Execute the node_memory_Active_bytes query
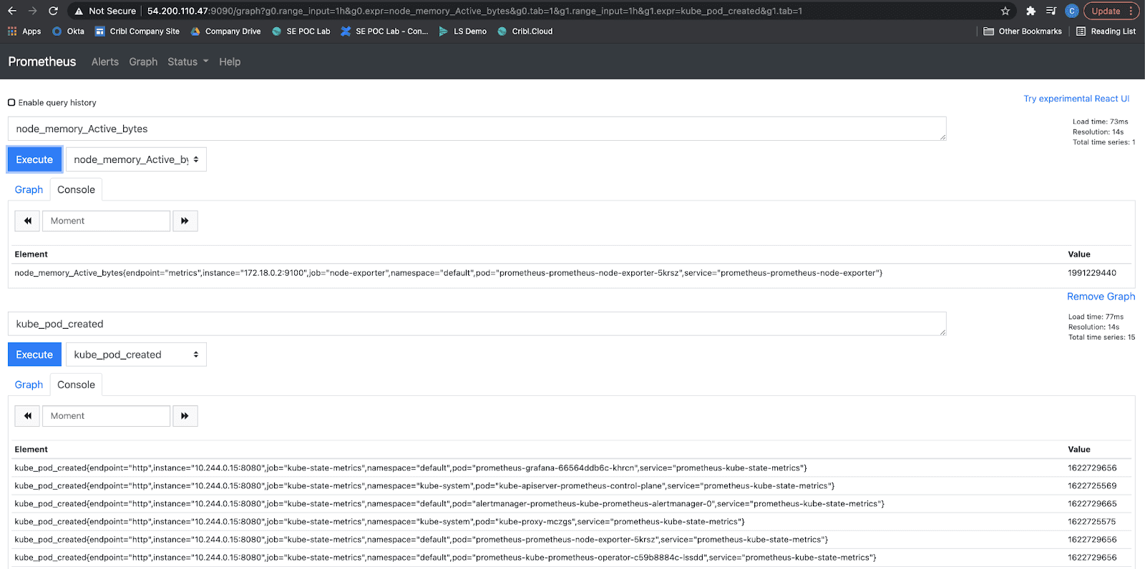Image resolution: width=1145 pixels, height=569 pixels. pyautogui.click(x=34, y=159)
